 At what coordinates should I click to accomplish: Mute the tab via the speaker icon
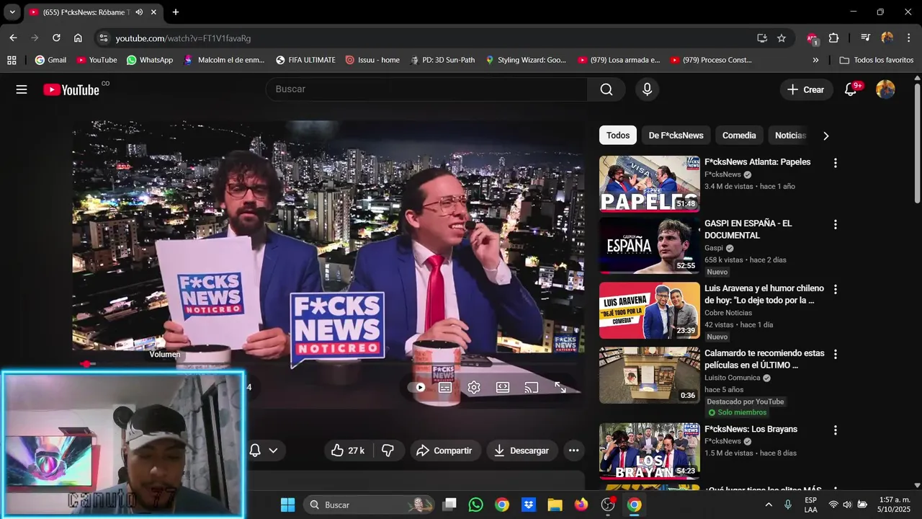pyautogui.click(x=139, y=12)
